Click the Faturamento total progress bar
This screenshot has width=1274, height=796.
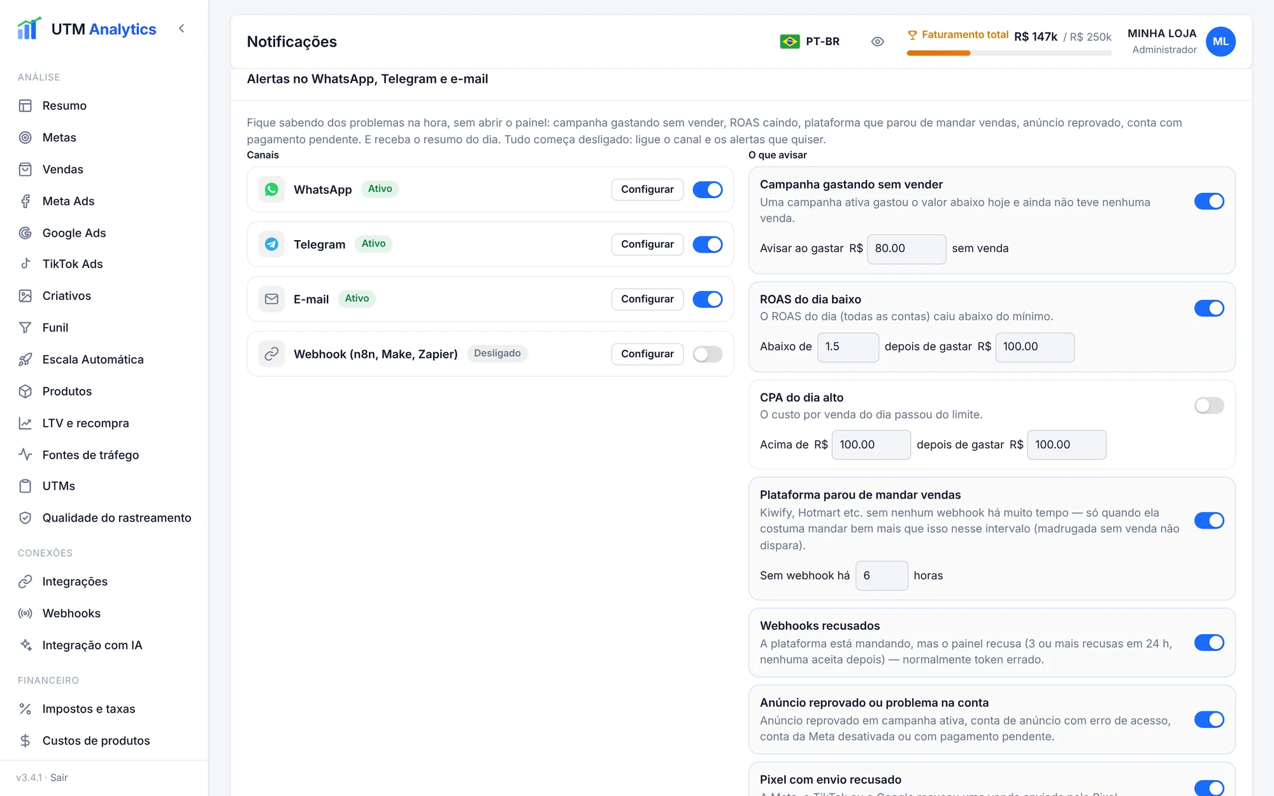click(1009, 53)
